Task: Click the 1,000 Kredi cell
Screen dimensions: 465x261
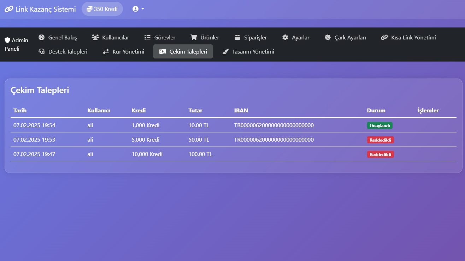Action: coord(146,125)
